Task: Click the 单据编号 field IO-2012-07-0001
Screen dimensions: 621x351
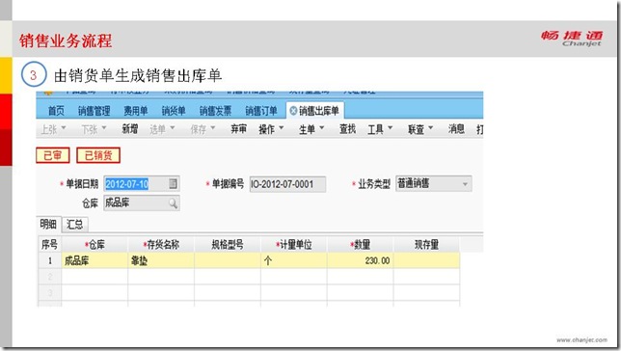Action: click(287, 184)
